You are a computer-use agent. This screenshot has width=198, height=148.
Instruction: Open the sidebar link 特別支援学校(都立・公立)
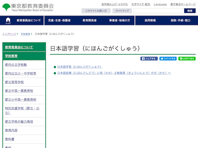[x=22, y=111]
